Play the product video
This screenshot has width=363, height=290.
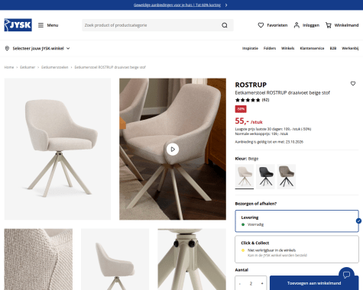(173, 149)
